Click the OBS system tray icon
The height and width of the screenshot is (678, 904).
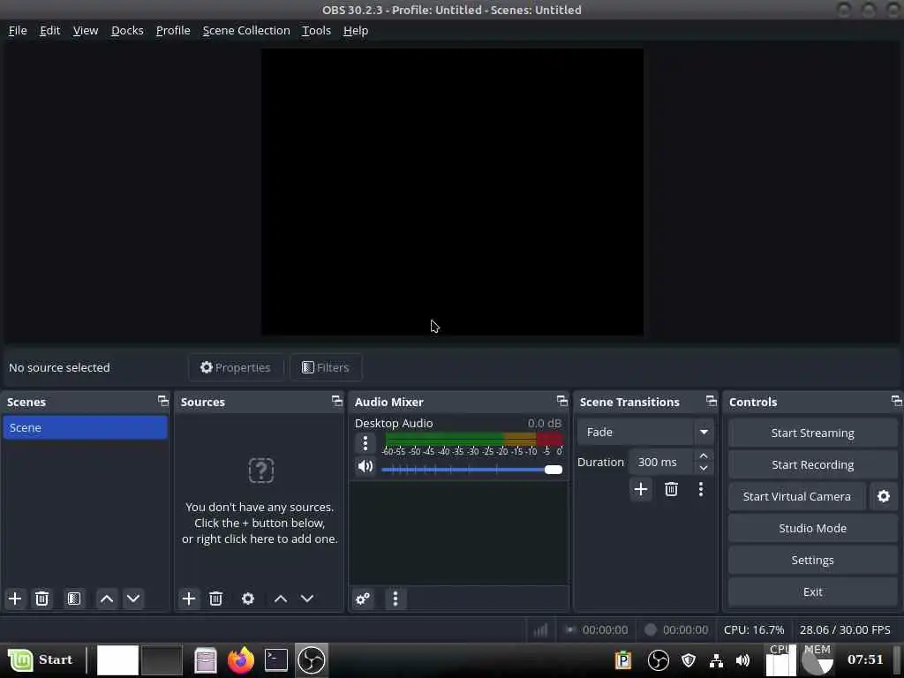pyautogui.click(x=658, y=660)
